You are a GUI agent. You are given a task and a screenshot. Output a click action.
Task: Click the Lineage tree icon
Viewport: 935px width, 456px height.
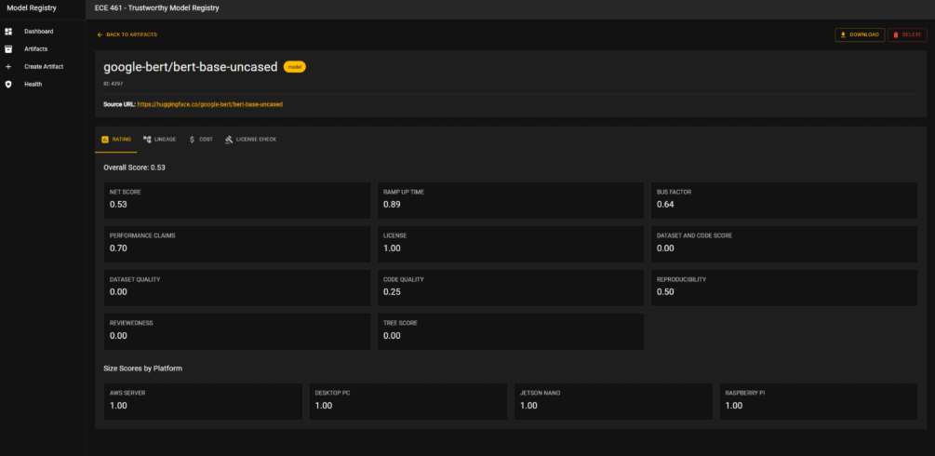point(147,139)
